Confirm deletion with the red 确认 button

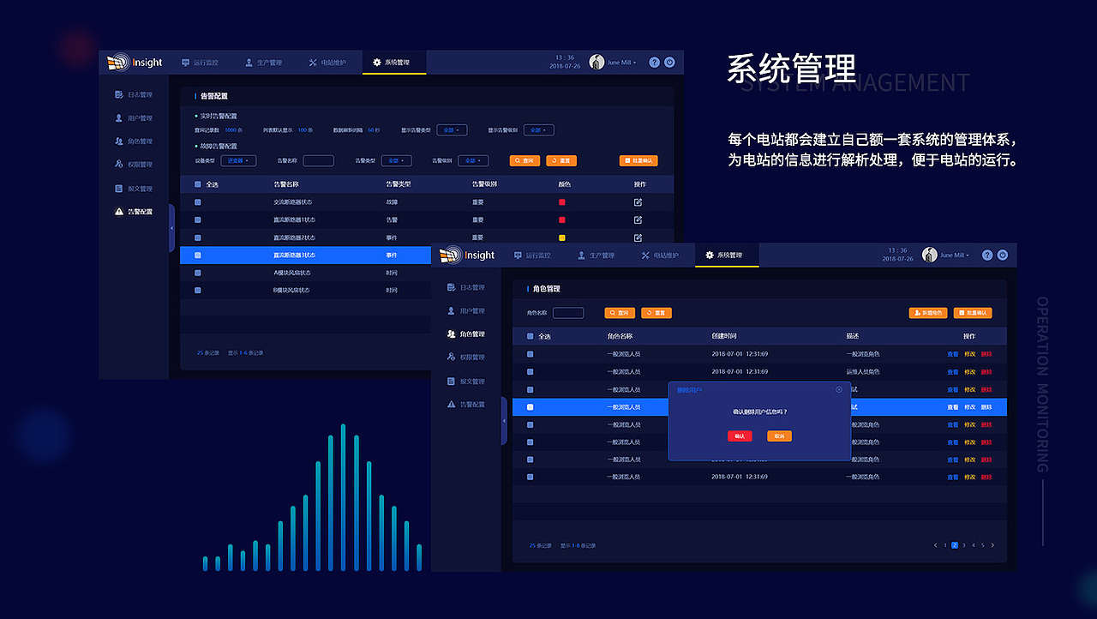[x=740, y=436]
